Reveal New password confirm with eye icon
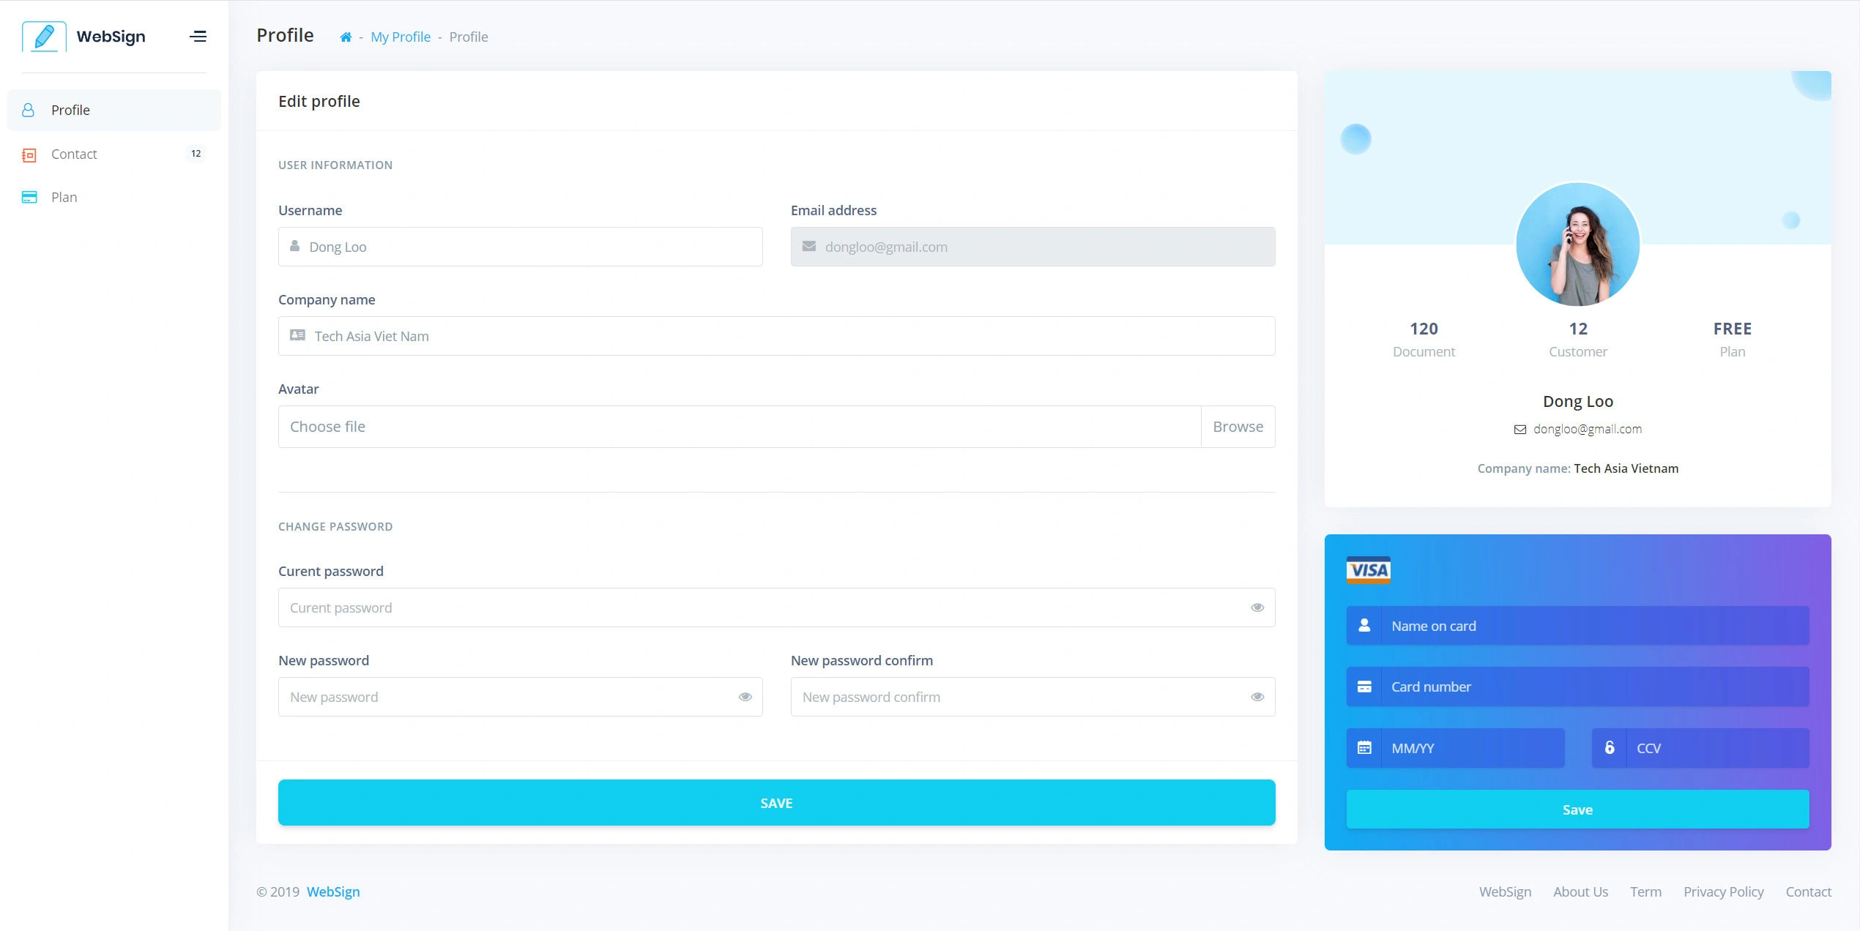 coord(1257,697)
